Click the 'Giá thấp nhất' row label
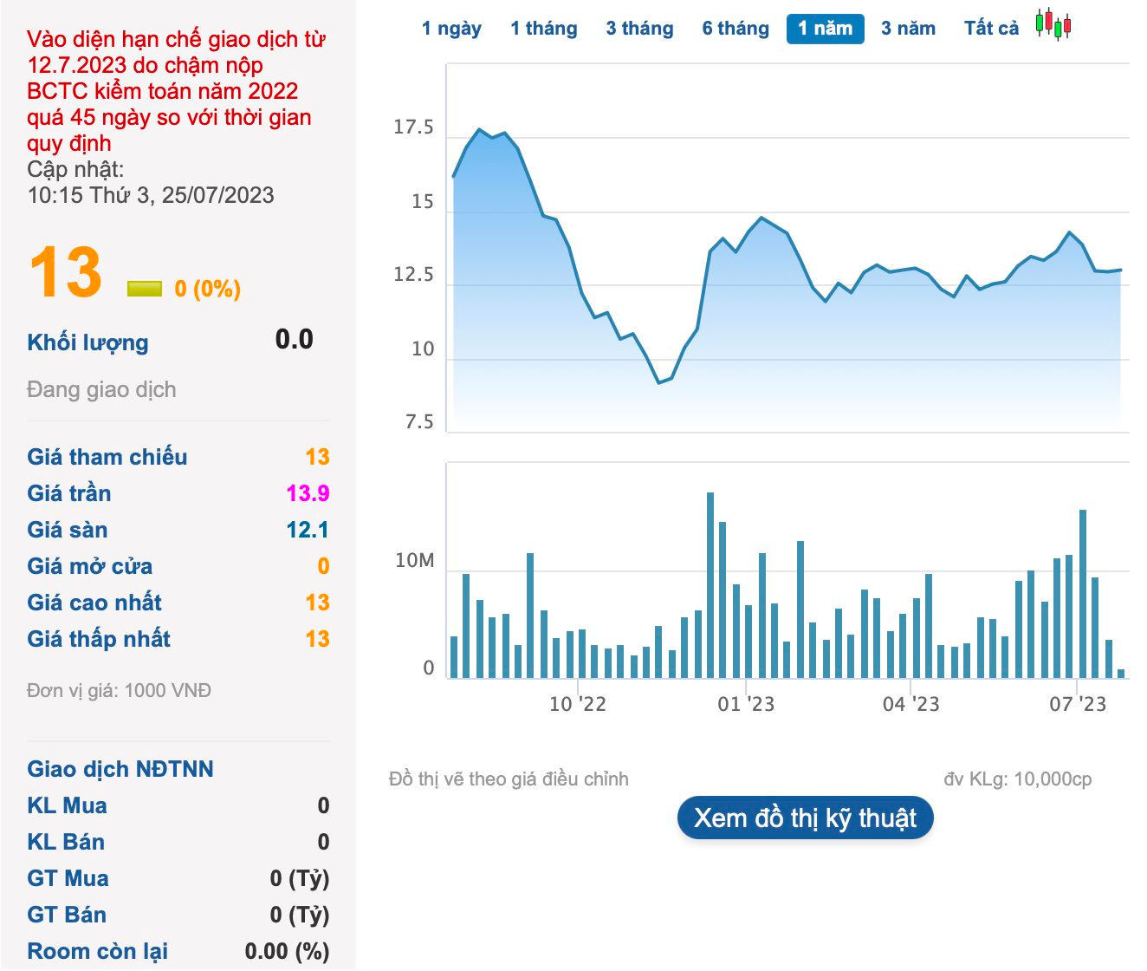 pos(99,639)
